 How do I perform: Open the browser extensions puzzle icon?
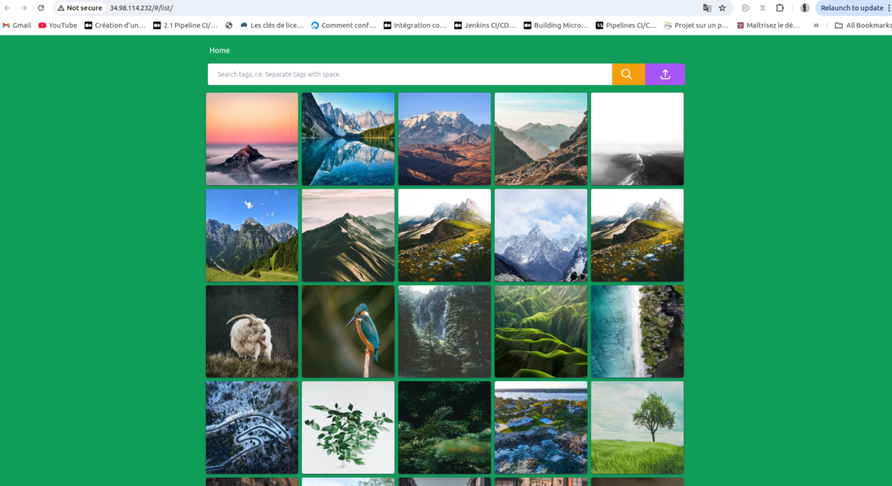coord(779,8)
